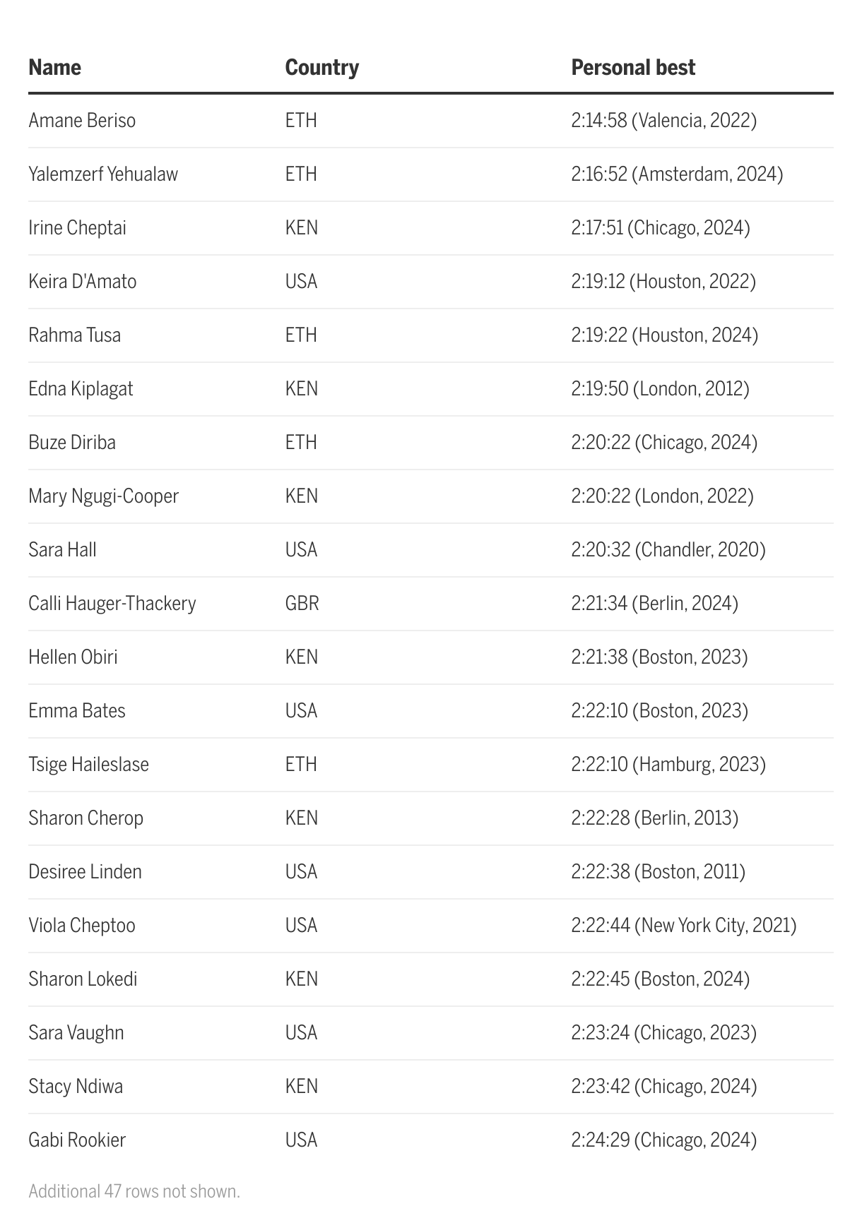This screenshot has width=862, height=1230.
Task: Select Hellen Obiri's name
Action: tap(73, 657)
